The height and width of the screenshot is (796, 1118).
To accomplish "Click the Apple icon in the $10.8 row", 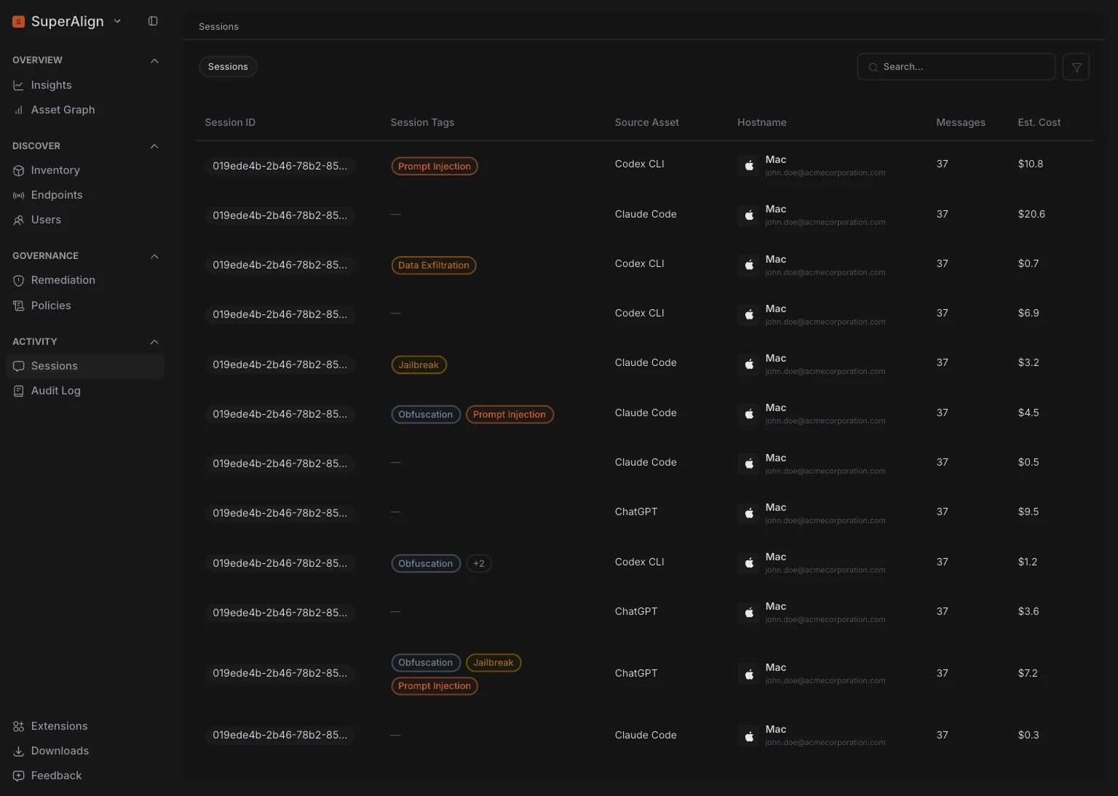I will [x=749, y=166].
